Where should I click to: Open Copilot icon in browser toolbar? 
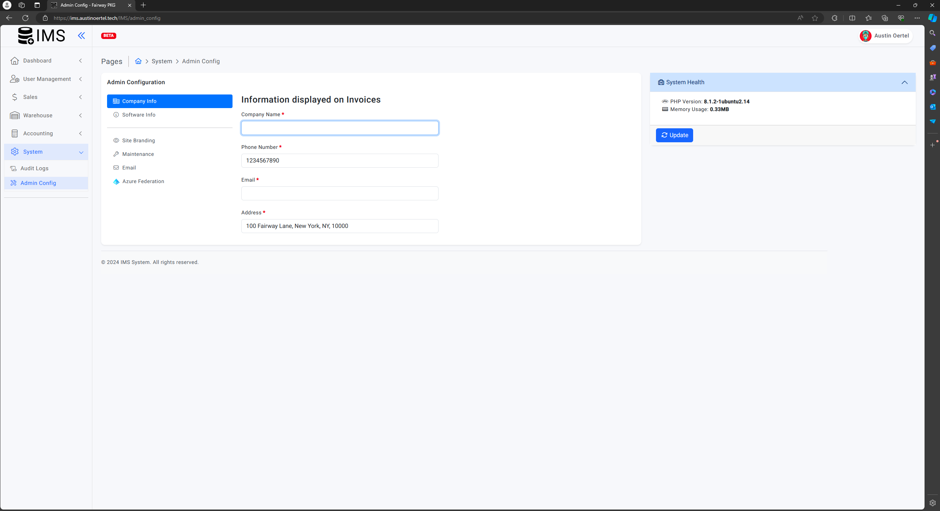click(932, 18)
